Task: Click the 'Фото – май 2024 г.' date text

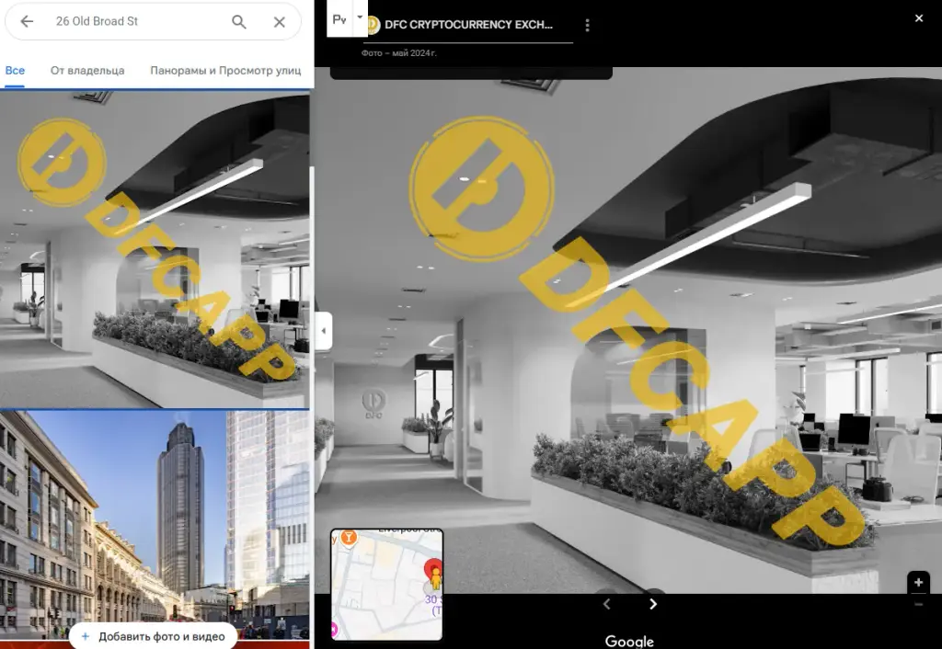Action: point(399,53)
